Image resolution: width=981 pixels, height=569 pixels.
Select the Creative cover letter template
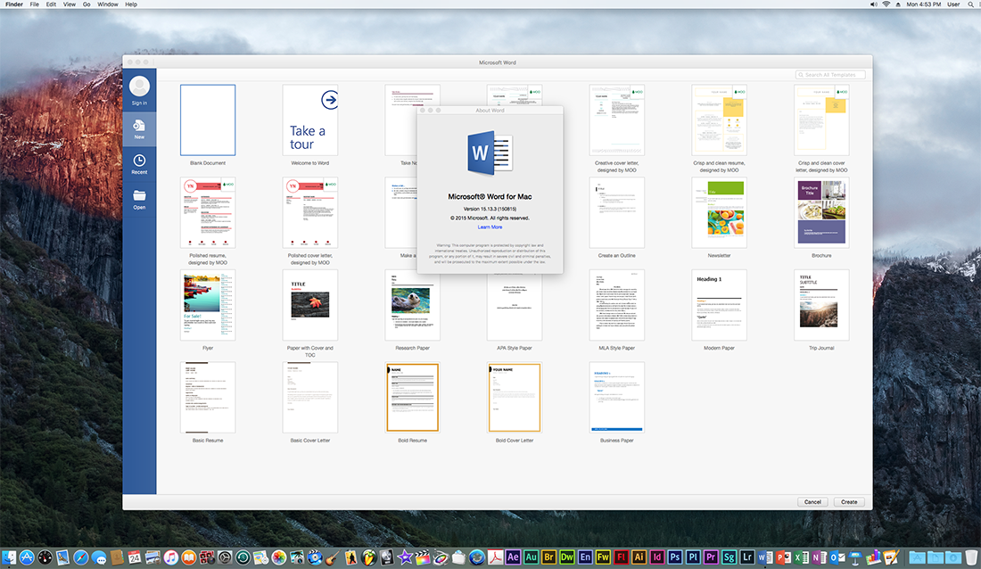pos(616,120)
